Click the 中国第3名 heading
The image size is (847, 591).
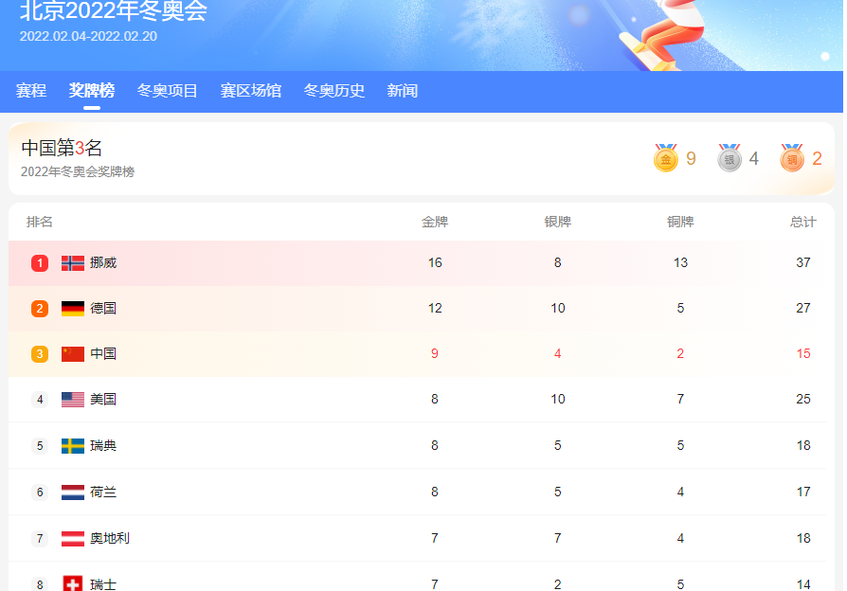coord(62,148)
